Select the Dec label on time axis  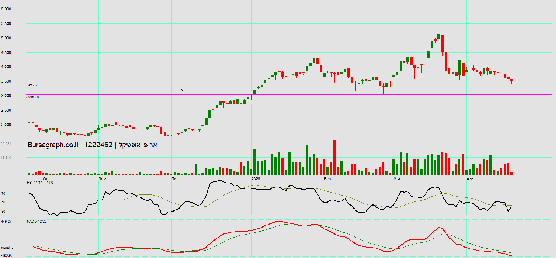click(174, 179)
